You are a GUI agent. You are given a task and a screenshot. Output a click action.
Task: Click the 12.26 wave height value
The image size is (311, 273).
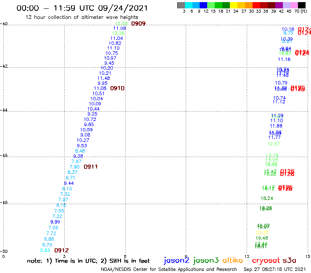(x=118, y=33)
